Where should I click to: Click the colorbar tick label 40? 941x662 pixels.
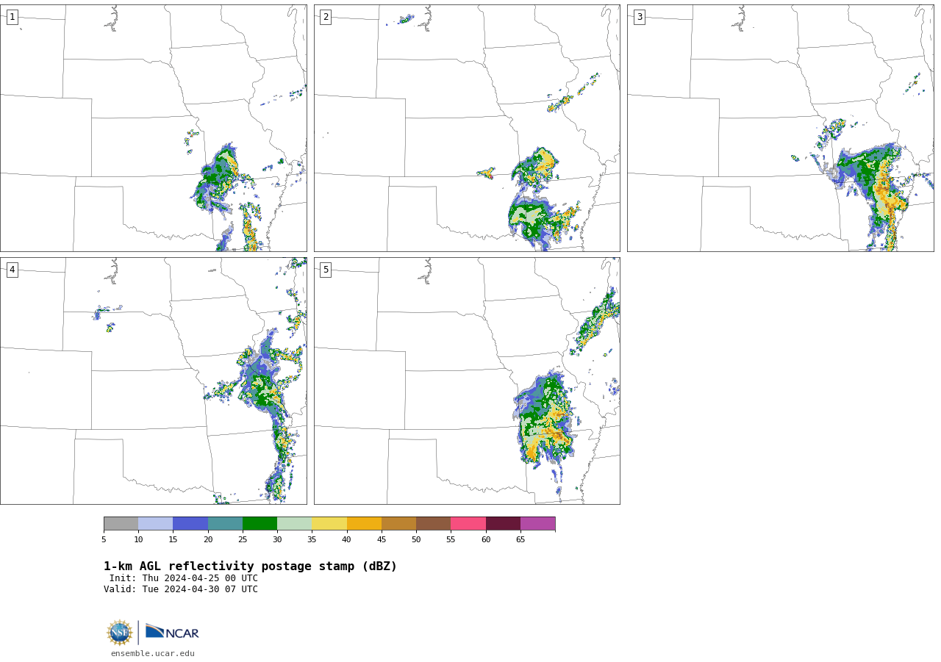tap(347, 539)
